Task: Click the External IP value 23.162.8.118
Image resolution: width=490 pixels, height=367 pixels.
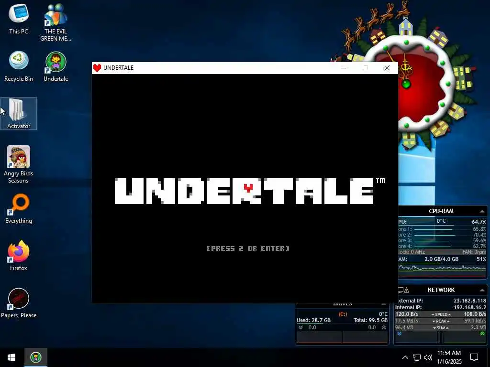Action: point(470,301)
